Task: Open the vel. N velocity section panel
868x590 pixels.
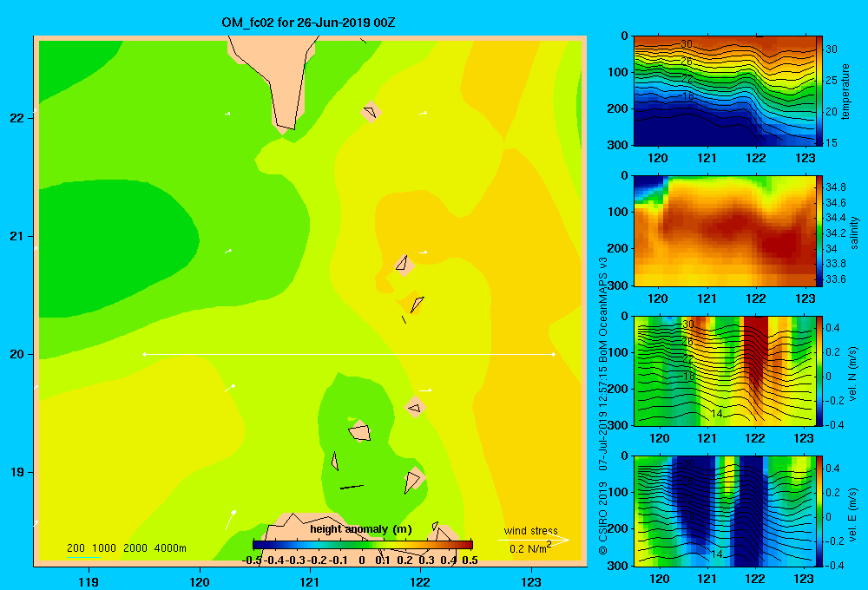Action: [x=725, y=370]
